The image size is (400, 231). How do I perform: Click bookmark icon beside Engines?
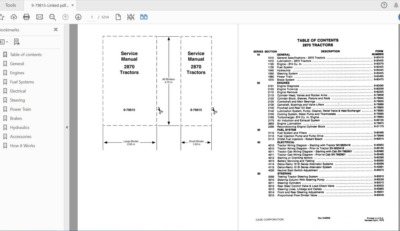5,73
